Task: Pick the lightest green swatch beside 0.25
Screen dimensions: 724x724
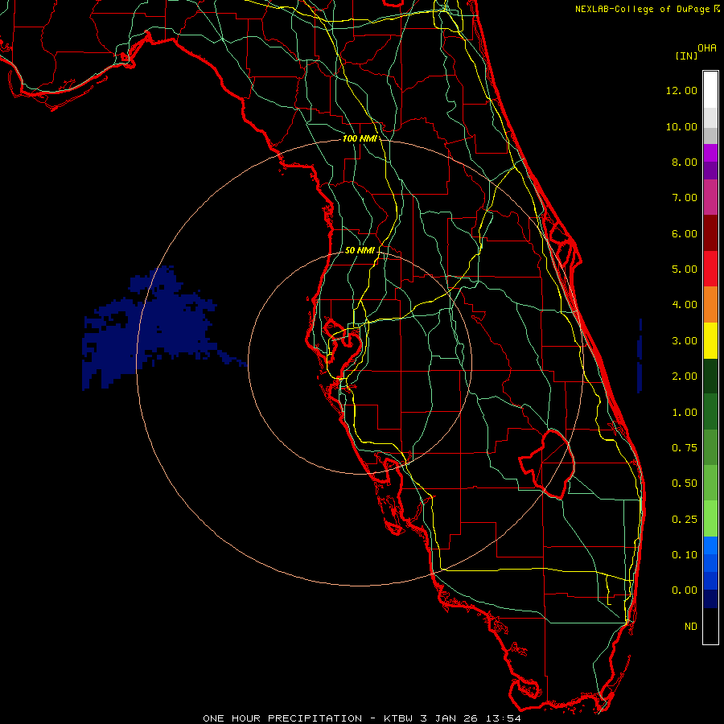Action: coord(710,519)
